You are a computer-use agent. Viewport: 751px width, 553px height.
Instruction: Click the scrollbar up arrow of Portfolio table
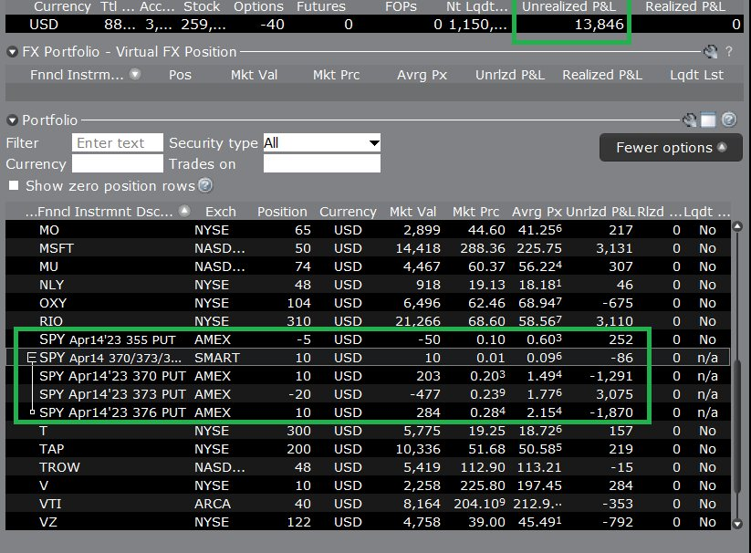[x=737, y=227]
